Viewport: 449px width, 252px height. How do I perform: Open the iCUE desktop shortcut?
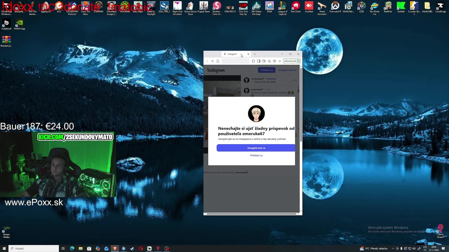(x=361, y=8)
